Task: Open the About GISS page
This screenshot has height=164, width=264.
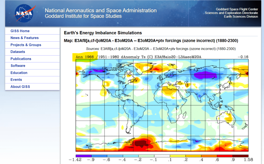Action: click(x=20, y=87)
